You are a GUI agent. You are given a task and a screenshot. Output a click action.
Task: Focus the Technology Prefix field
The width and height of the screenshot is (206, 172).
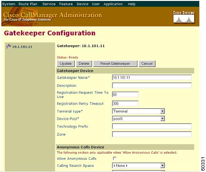click(152, 126)
